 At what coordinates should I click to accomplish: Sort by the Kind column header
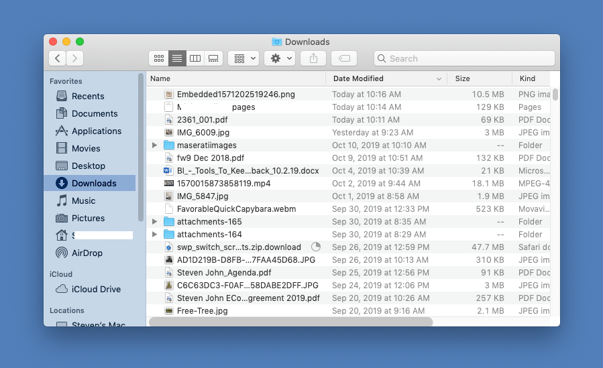531,78
